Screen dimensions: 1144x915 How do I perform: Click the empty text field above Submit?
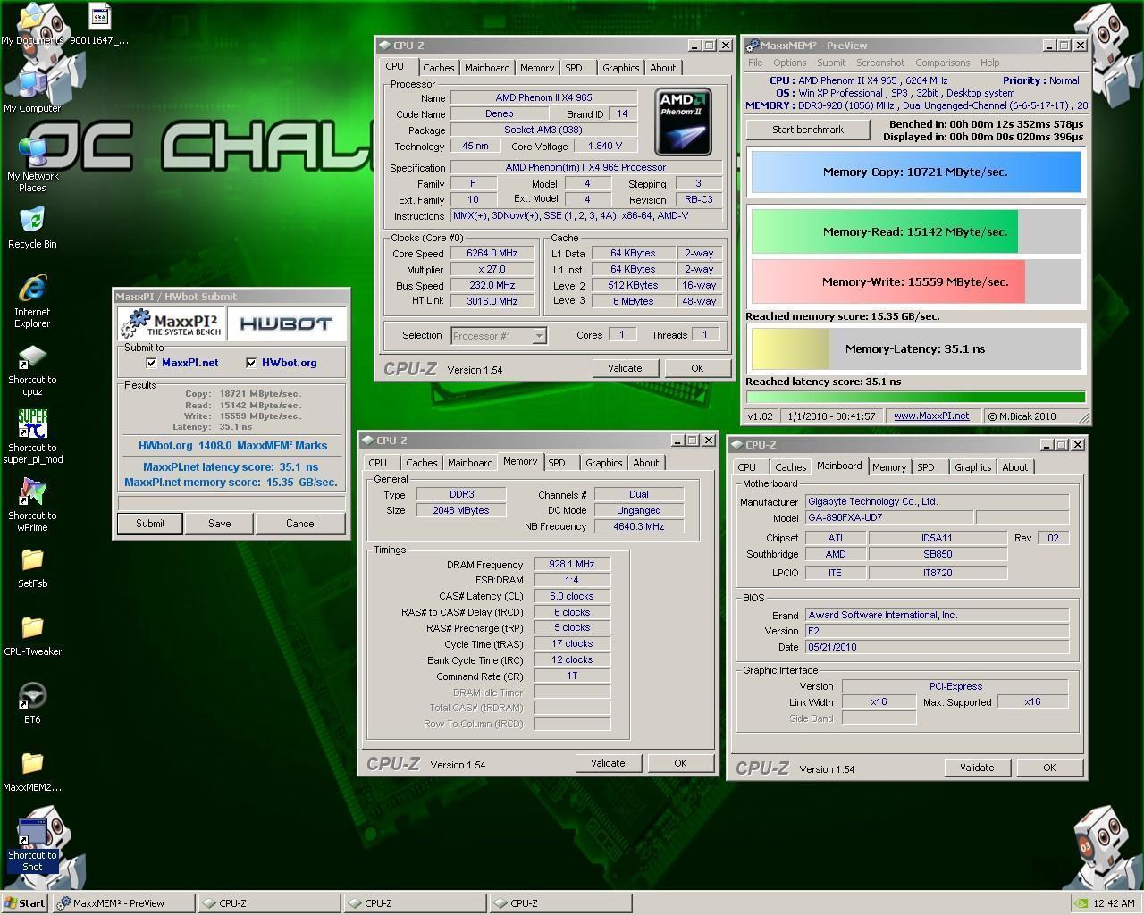click(231, 503)
